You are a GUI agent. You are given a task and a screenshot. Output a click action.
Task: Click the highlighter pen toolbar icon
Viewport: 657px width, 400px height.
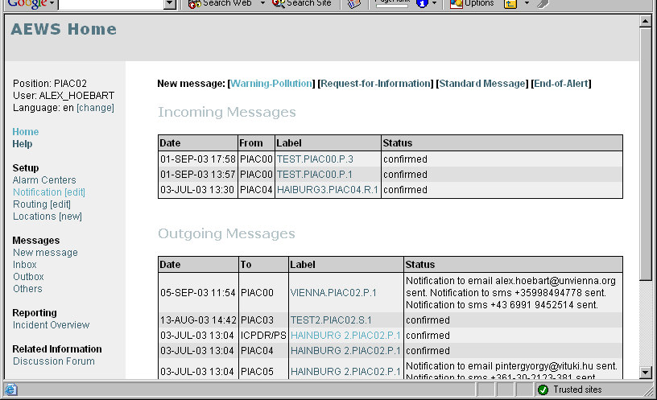[543, 4]
